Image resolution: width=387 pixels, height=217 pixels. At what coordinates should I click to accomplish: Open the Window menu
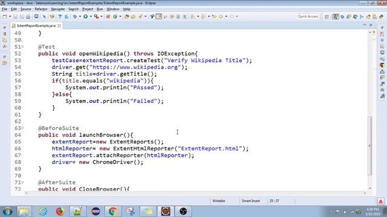click(x=113, y=9)
